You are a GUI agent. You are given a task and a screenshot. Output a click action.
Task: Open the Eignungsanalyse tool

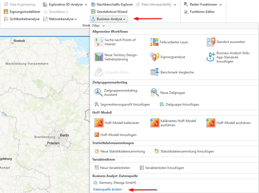coord(168,57)
